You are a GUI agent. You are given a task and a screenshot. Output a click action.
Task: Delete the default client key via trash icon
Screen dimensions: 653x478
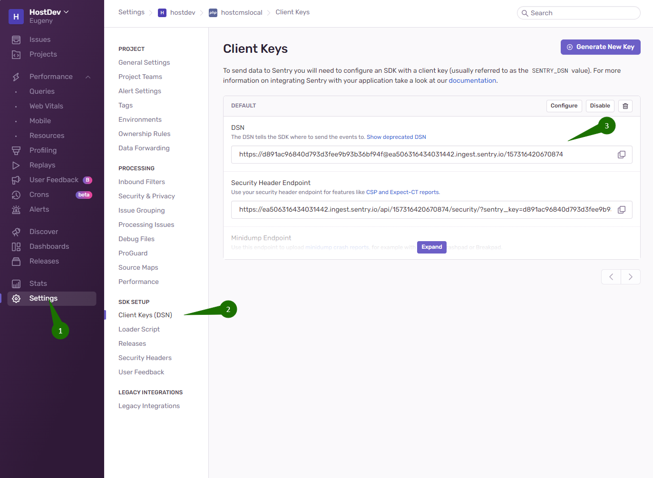tap(625, 106)
